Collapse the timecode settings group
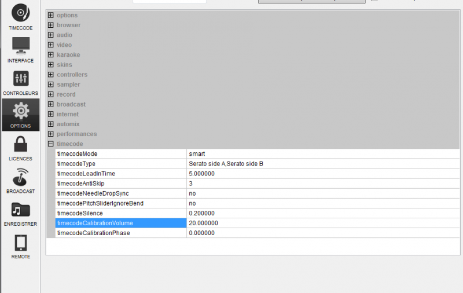463x293 pixels. [x=51, y=144]
